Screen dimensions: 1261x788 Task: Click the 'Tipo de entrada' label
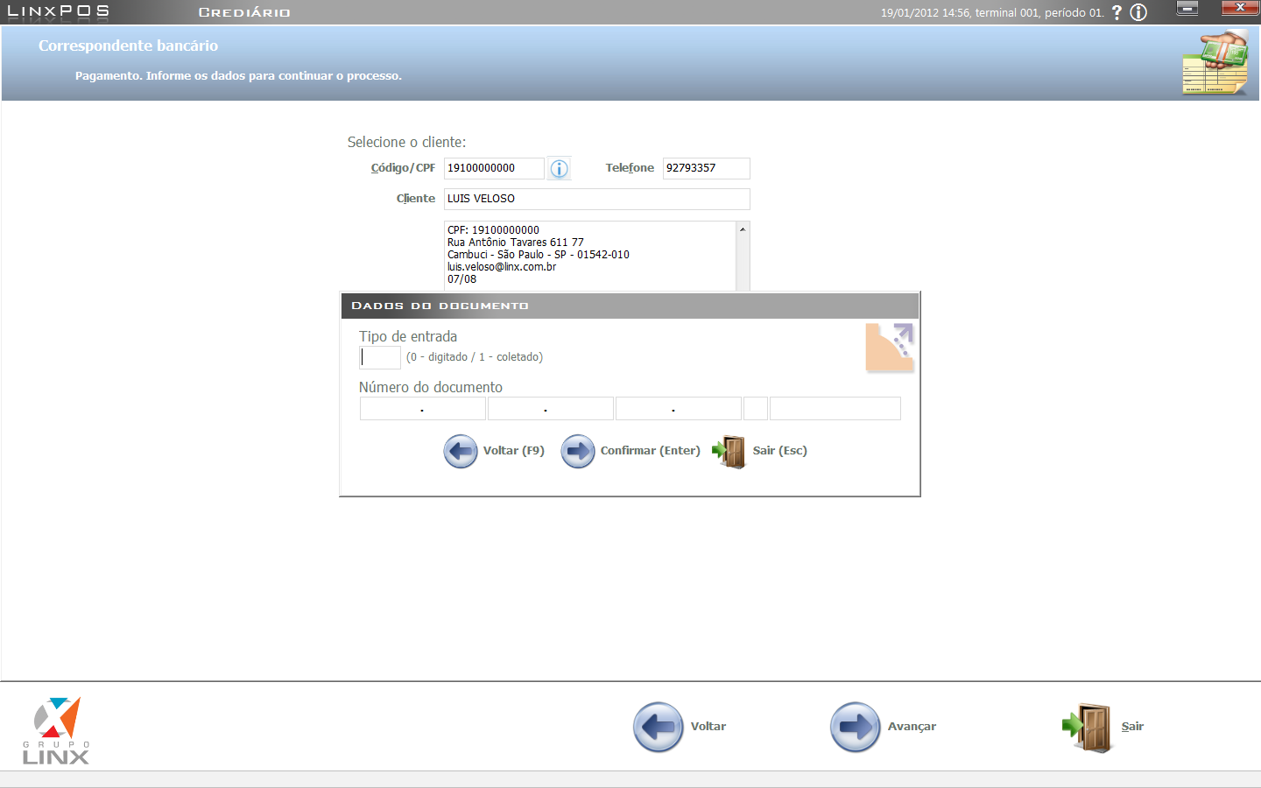coord(408,336)
